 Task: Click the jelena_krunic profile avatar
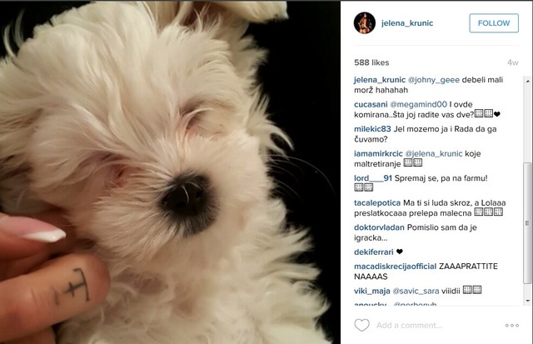365,23
